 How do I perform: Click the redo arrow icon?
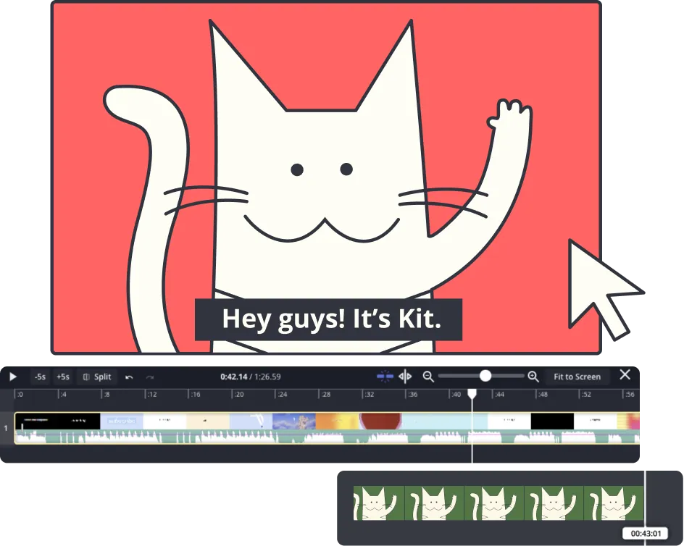[x=150, y=377]
